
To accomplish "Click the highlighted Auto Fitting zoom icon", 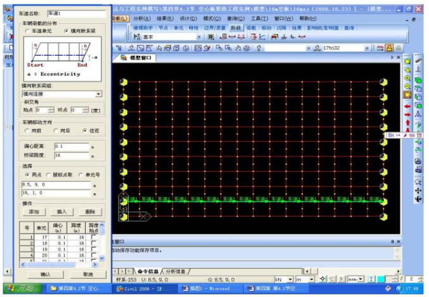I will 407,95.
